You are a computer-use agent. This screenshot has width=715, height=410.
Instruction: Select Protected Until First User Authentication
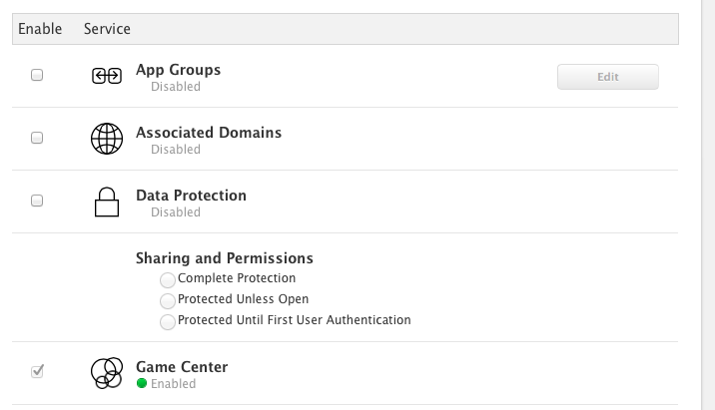(x=167, y=322)
